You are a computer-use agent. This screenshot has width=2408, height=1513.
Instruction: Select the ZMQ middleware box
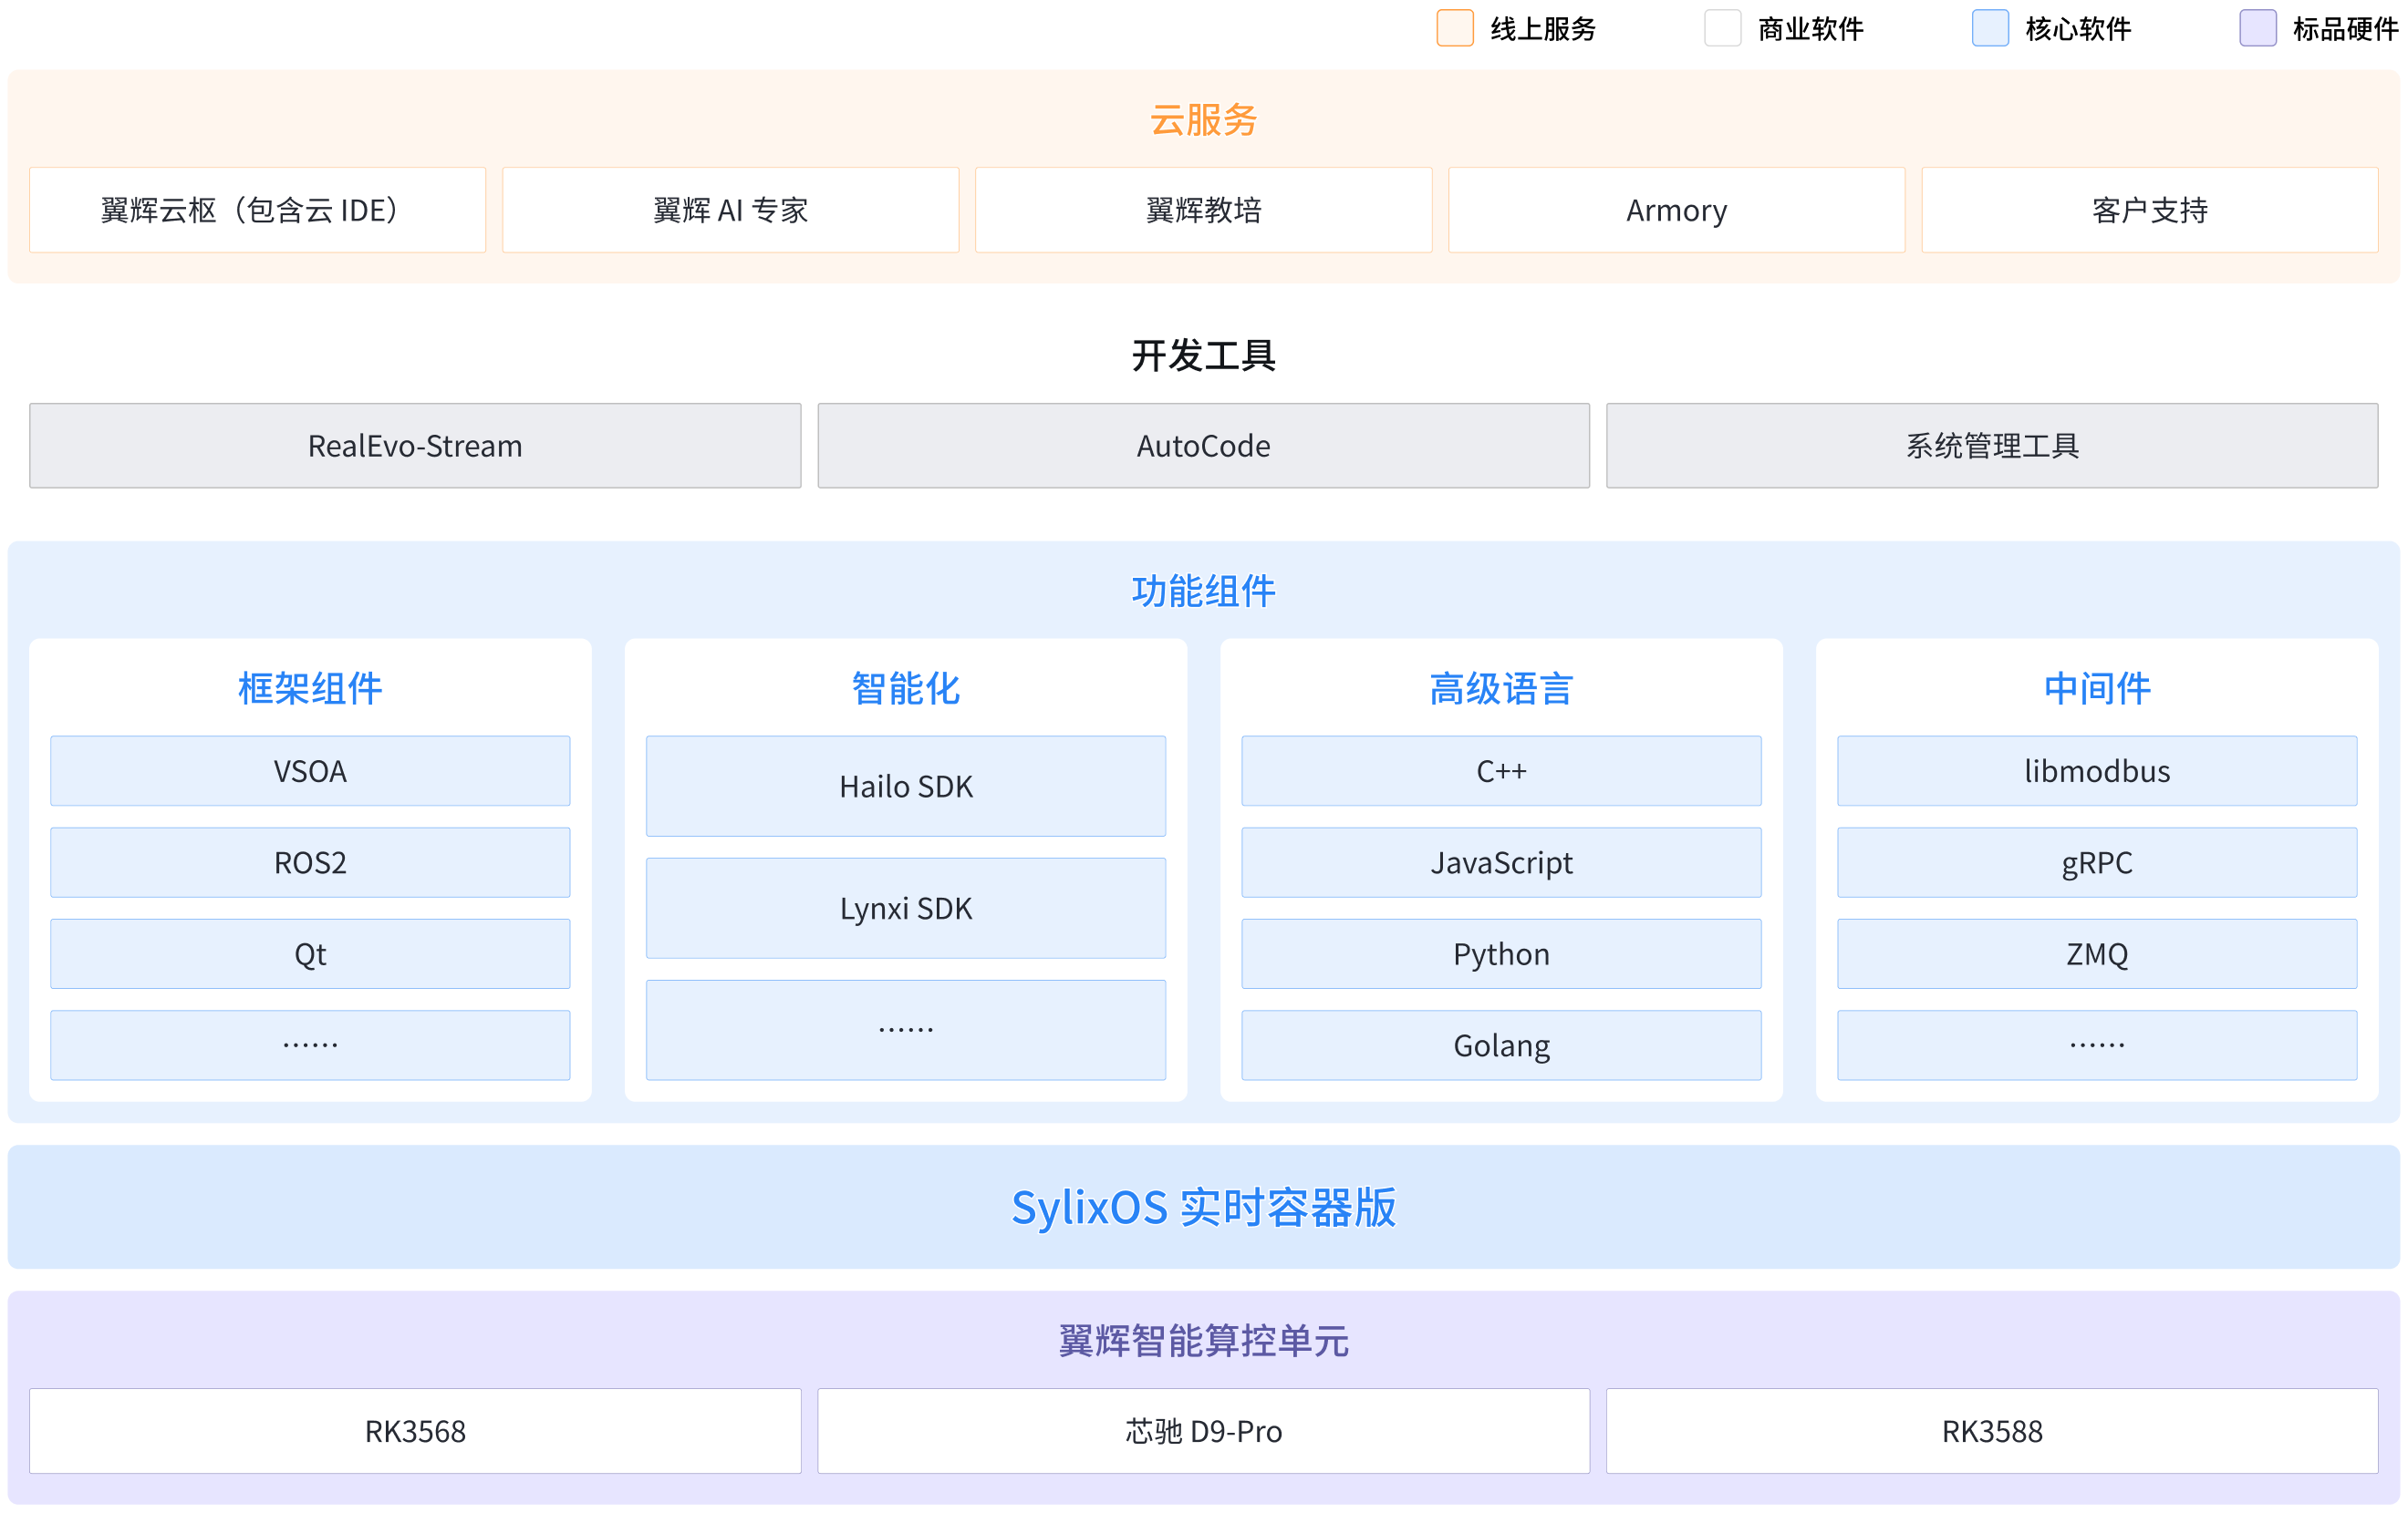[2097, 954]
